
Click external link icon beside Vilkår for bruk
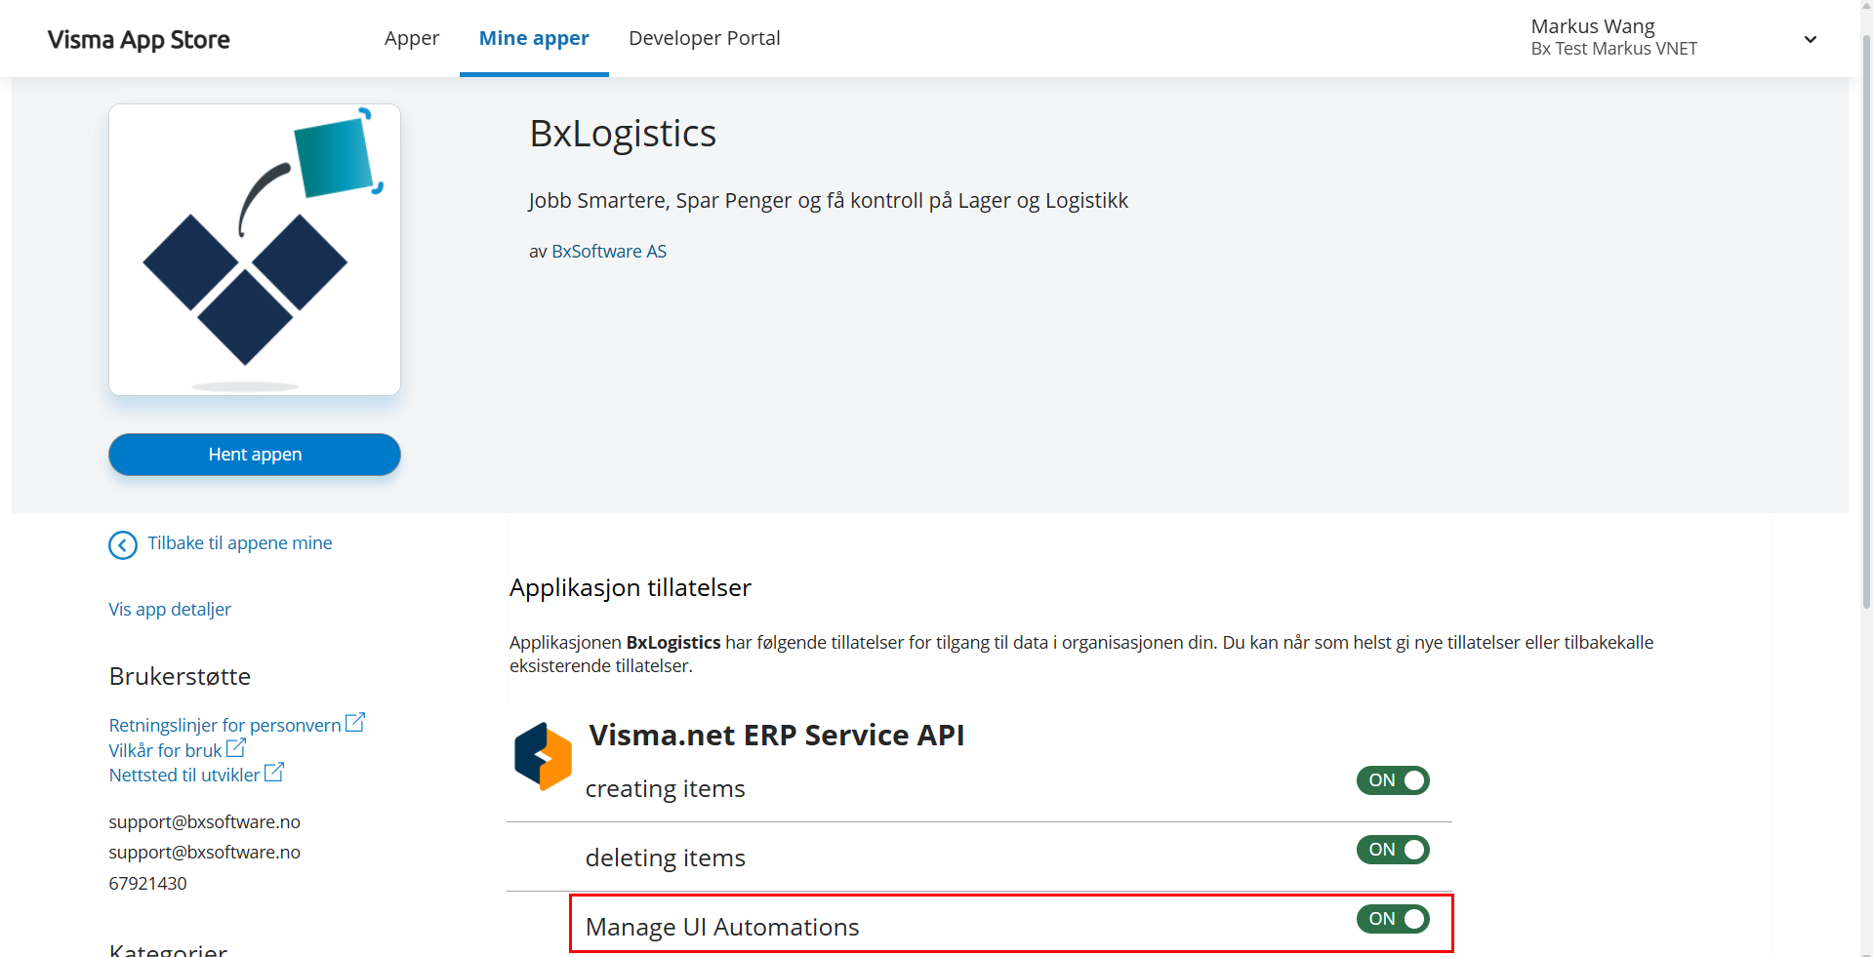236,748
